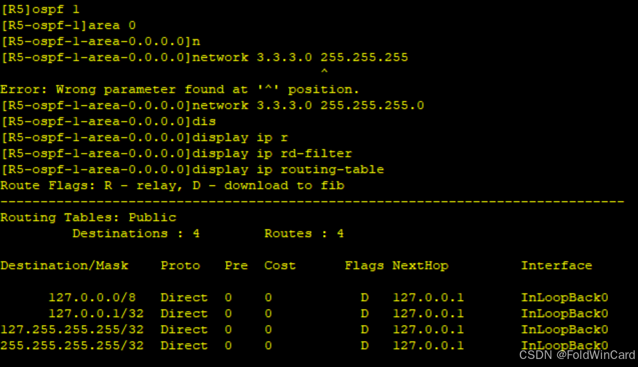The width and height of the screenshot is (638, 367).
Task: Click the NextHop of the 127.0.0.1/32 row
Action: click(428, 314)
